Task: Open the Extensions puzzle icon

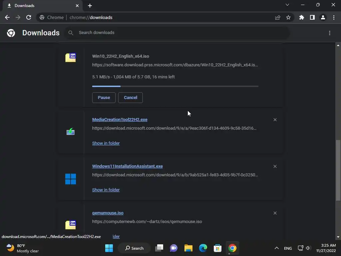Action: click(x=302, y=17)
